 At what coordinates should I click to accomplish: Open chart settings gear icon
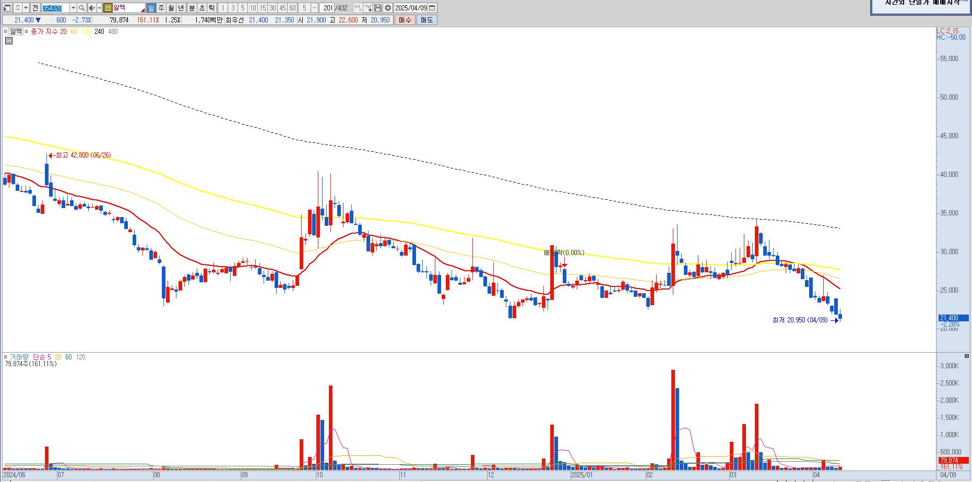click(388, 8)
